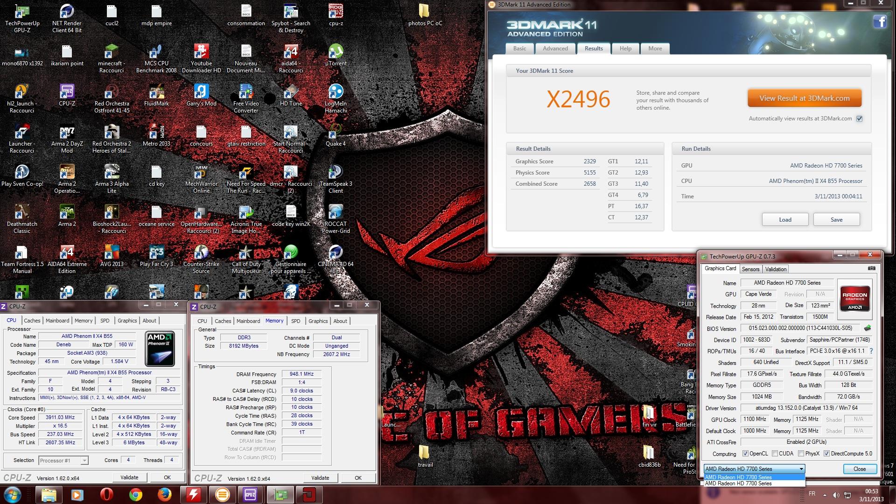896x504 pixels.
Task: Open the Validation tab in GPU-Z
Action: coord(776,269)
